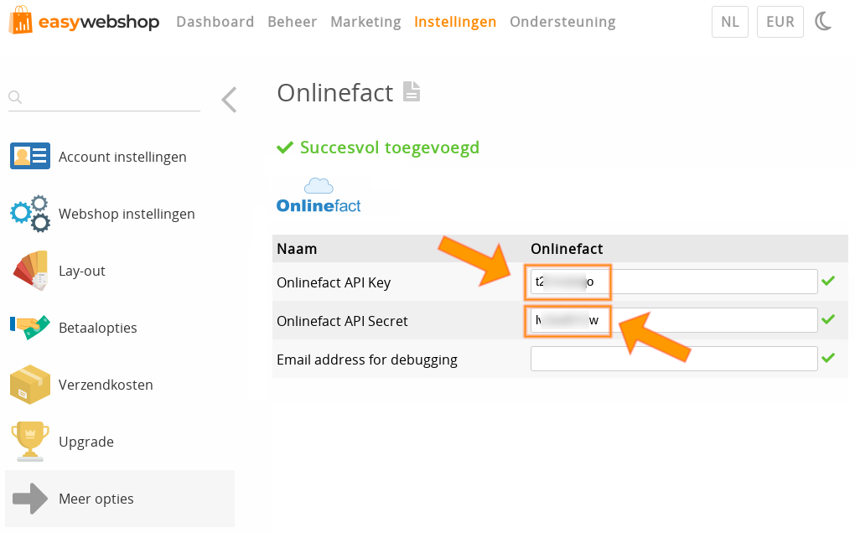This screenshot has width=855, height=533.
Task: Toggle dark mode with the moon icon
Action: (x=823, y=22)
